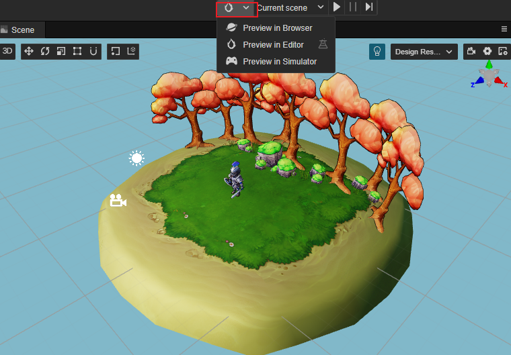The width and height of the screenshot is (511, 355).
Task: Click the green Y axis on orientation gizmo
Action: tap(489, 64)
